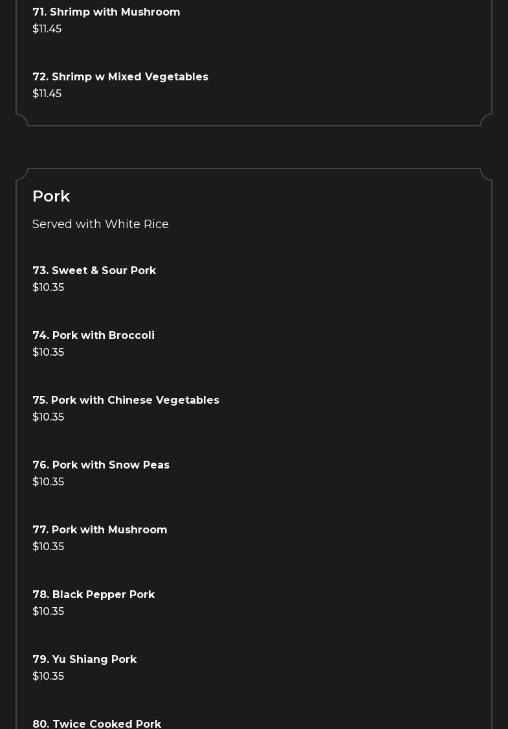This screenshot has height=729, width=508.
Task: Click the price below Shrimp w Mixed Vegetables
Action: pyautogui.click(x=47, y=94)
